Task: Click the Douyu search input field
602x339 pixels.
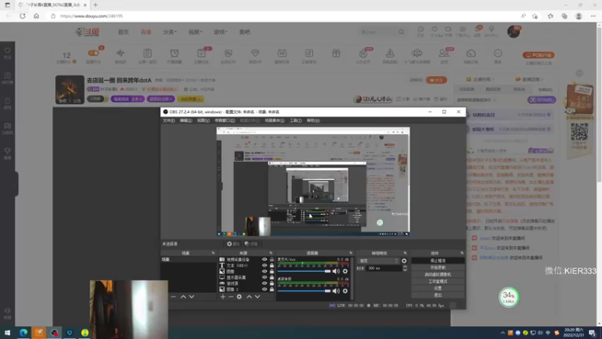Action: [379, 32]
